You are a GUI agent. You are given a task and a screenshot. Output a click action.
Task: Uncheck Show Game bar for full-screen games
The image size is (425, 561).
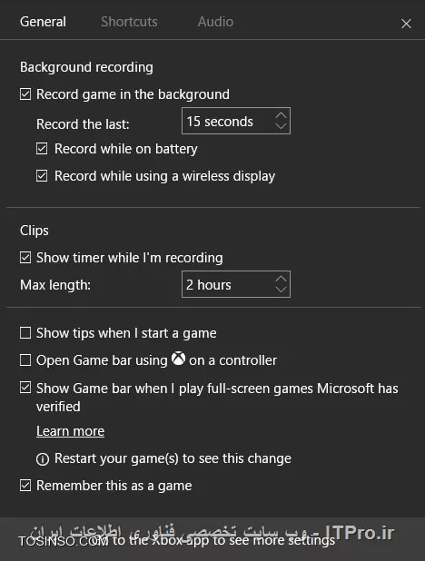[25, 388]
